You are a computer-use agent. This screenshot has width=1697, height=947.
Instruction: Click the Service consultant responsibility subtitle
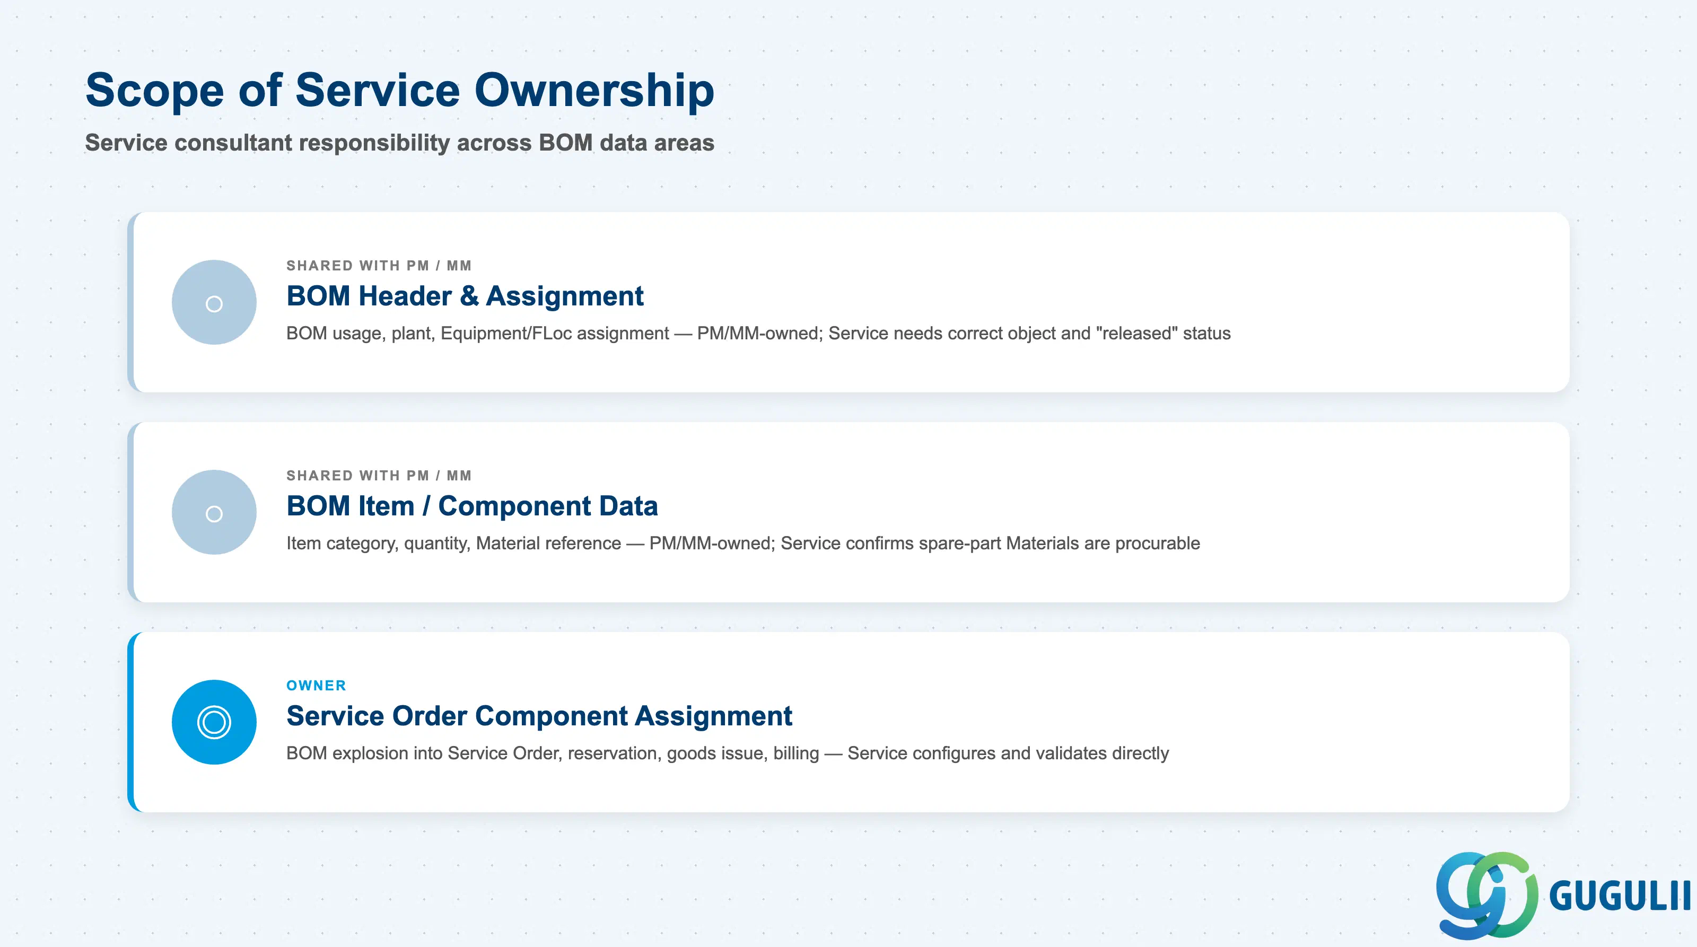[x=400, y=143]
